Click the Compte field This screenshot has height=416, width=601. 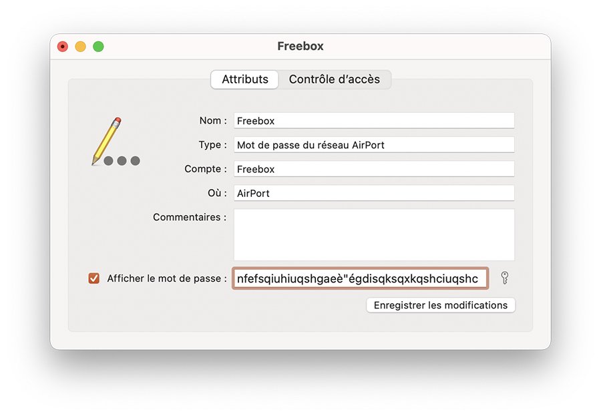(x=373, y=168)
